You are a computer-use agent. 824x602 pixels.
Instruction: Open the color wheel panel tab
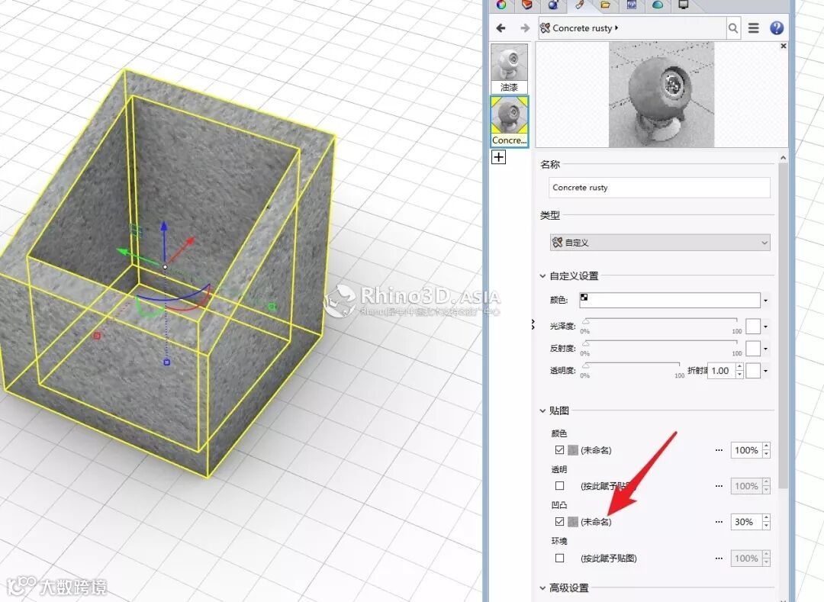click(x=501, y=5)
